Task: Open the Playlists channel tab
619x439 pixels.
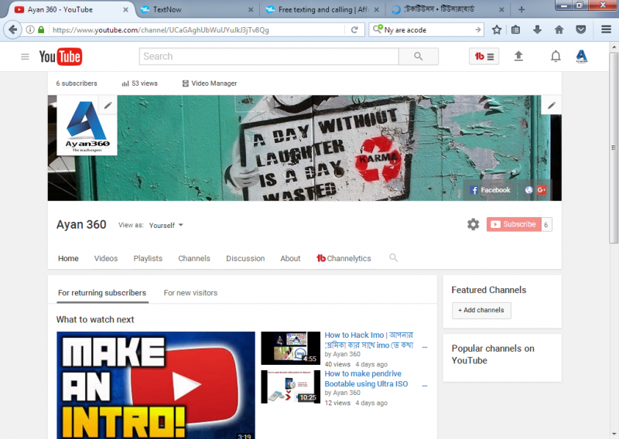Action: coord(148,258)
